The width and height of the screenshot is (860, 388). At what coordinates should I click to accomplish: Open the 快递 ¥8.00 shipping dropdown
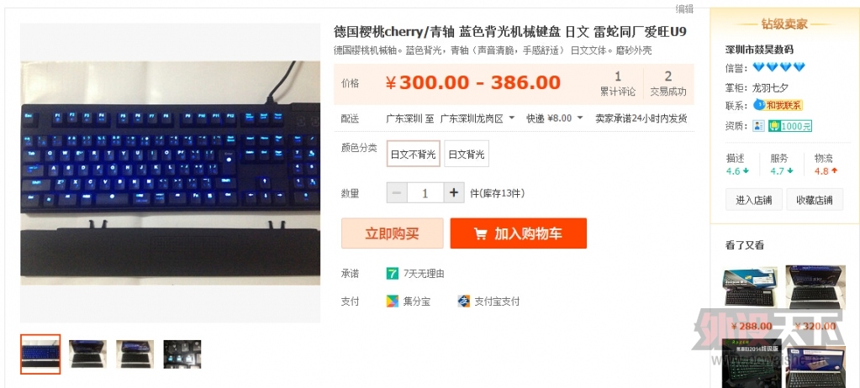pos(555,118)
